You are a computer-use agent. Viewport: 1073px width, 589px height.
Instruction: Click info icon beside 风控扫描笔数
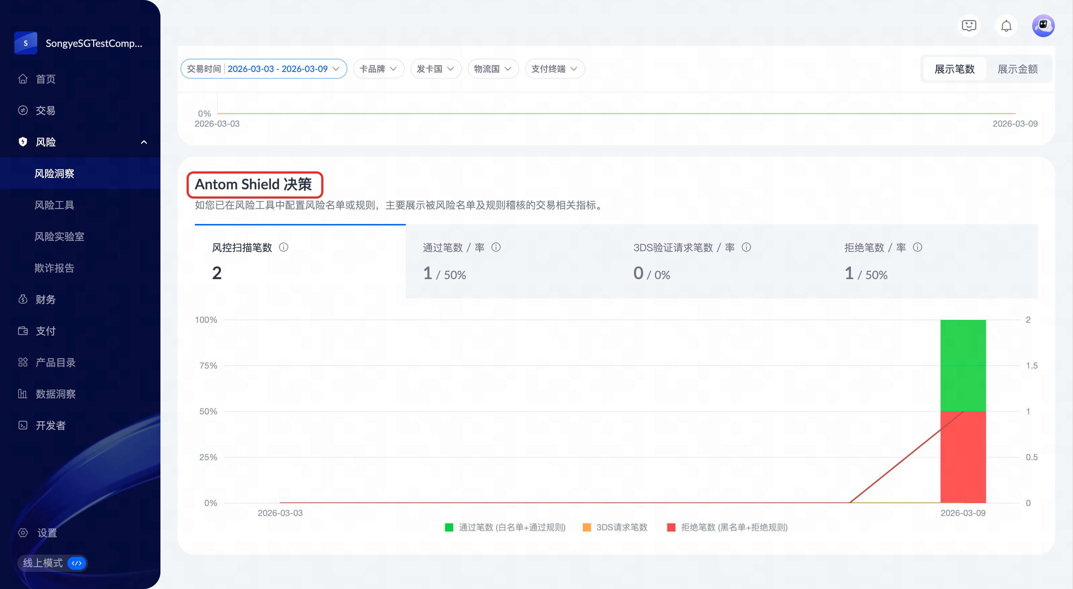tap(284, 247)
